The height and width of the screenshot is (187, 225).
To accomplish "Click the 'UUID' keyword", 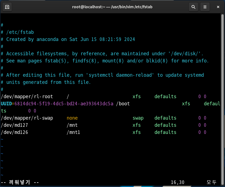I will [x=6, y=104].
